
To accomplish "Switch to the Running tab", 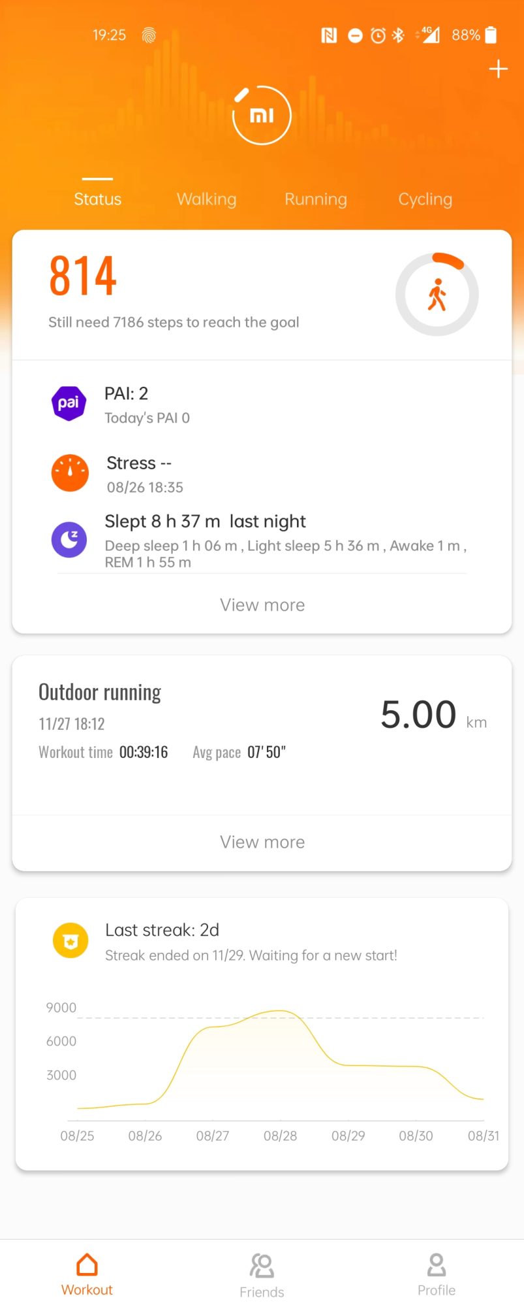I will coord(316,199).
